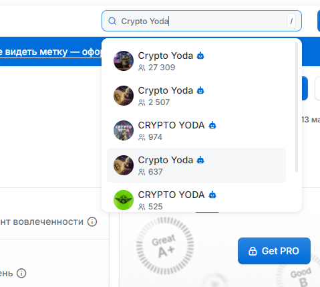Click bot icon next to CRYPTO YODA 974

[x=212, y=125]
